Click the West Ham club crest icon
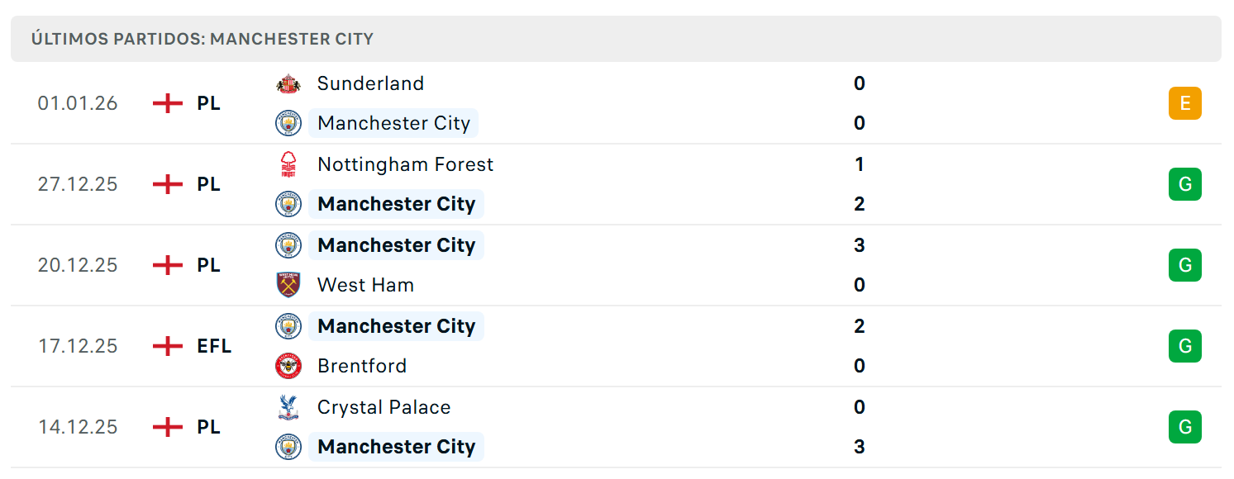This screenshot has height=479, width=1234. [x=288, y=285]
